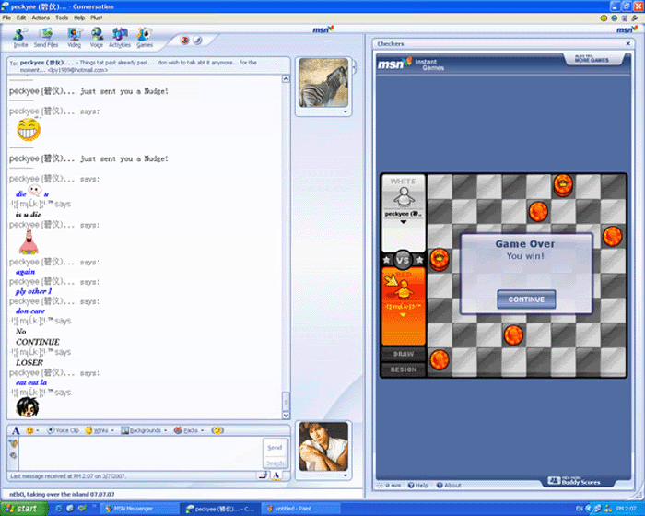Screen dimensions: 645x516
Task: Open the Send Files toolbar icon
Action: [x=46, y=38]
